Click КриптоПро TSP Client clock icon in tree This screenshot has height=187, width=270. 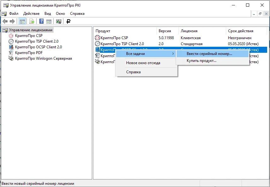(x=11, y=41)
